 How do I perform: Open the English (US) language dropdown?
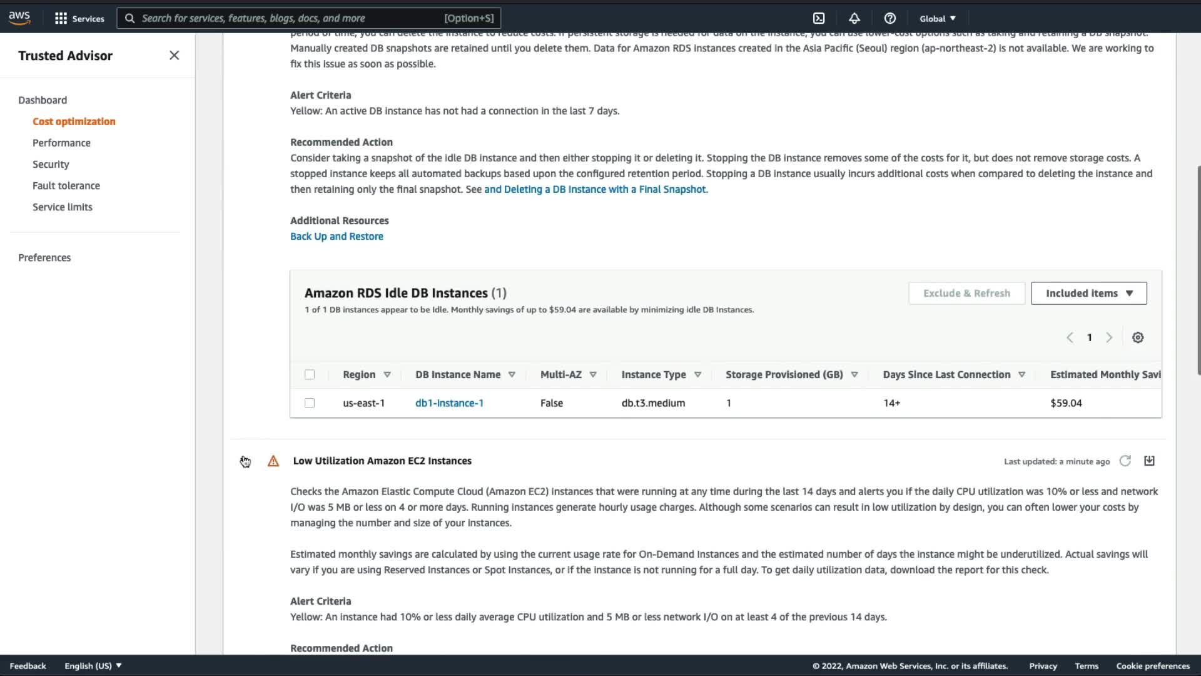pyautogui.click(x=93, y=665)
